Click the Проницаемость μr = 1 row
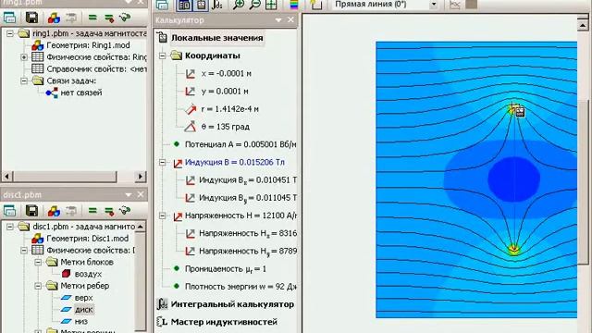The height and width of the screenshot is (333, 592). point(226,269)
